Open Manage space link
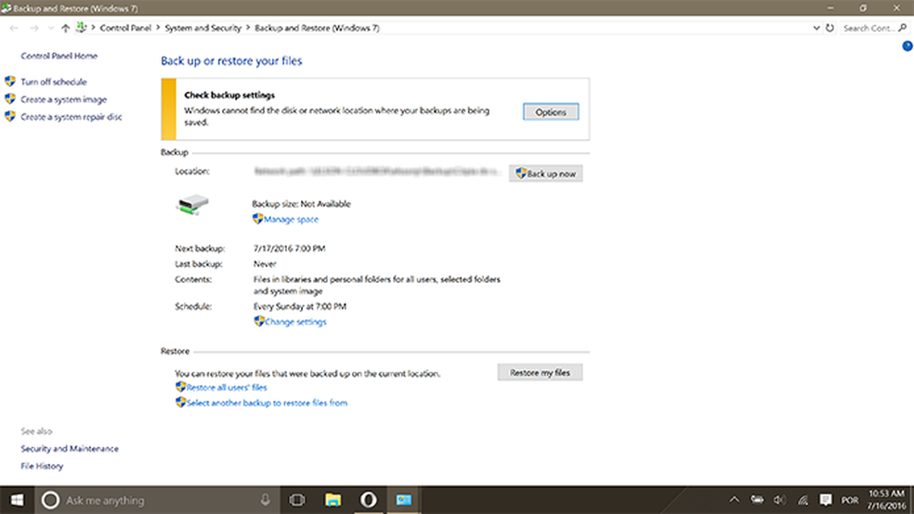This screenshot has height=514, width=914. (291, 220)
